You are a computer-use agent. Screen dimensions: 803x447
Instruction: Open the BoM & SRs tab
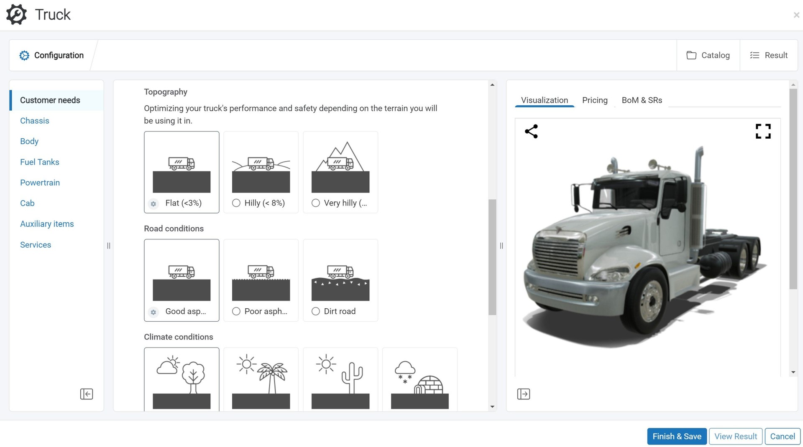642,100
